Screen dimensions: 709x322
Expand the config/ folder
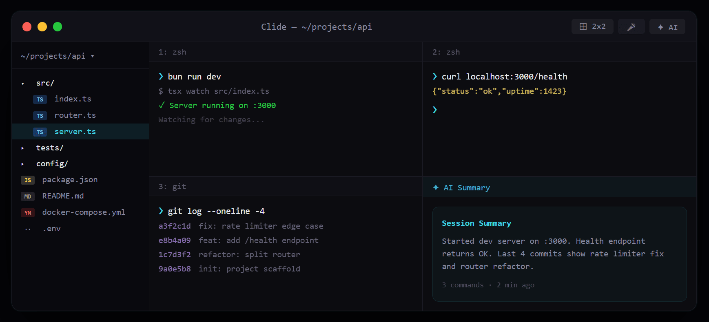point(23,164)
